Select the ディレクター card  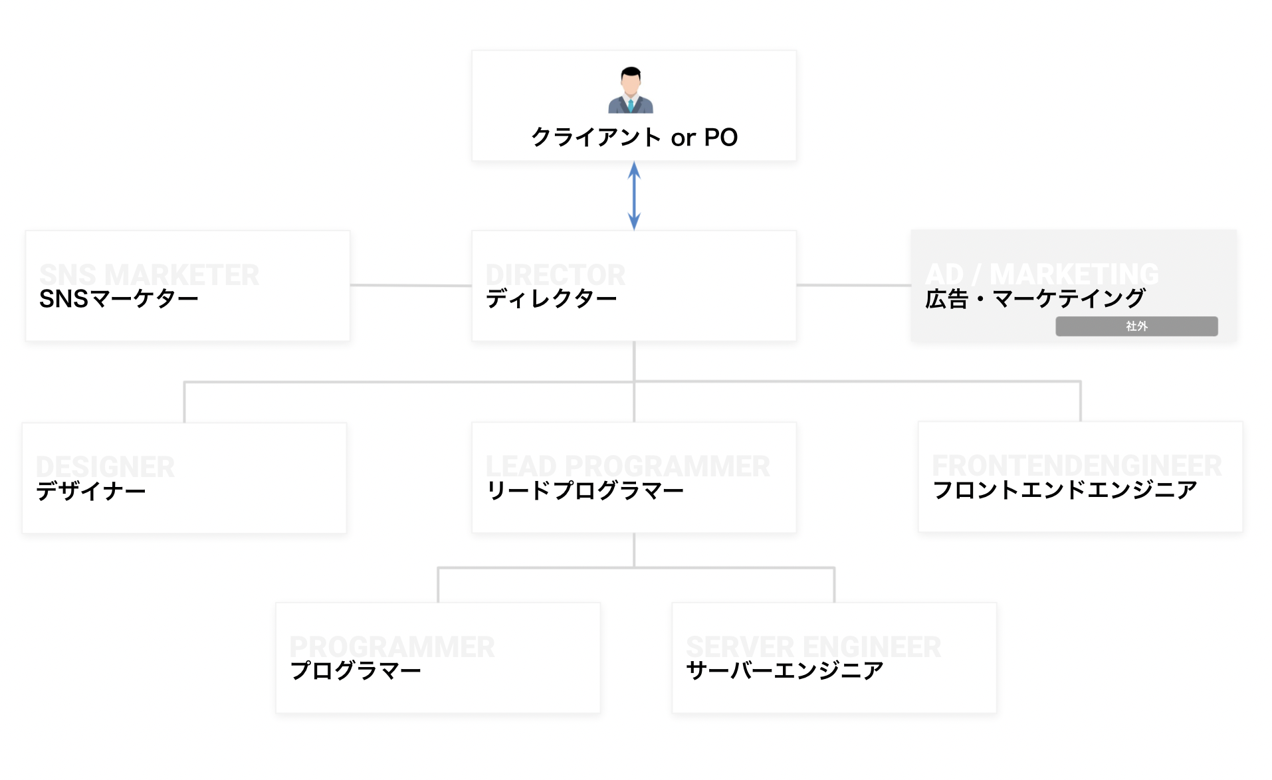tap(634, 286)
